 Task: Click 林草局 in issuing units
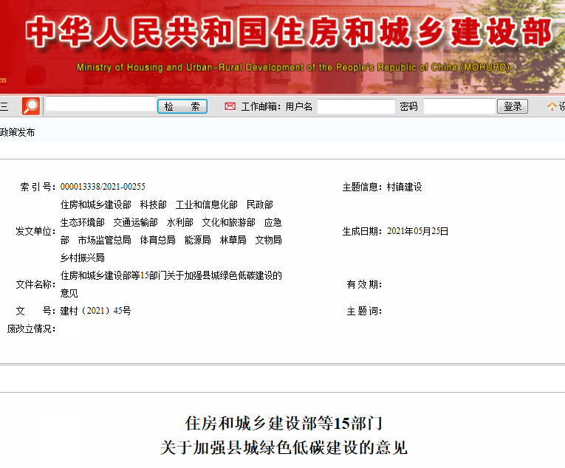point(233,240)
